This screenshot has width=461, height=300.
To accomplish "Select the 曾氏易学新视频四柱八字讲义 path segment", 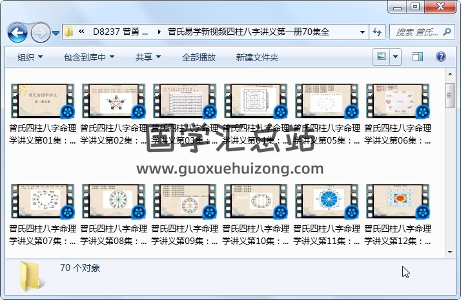I will click(249, 32).
